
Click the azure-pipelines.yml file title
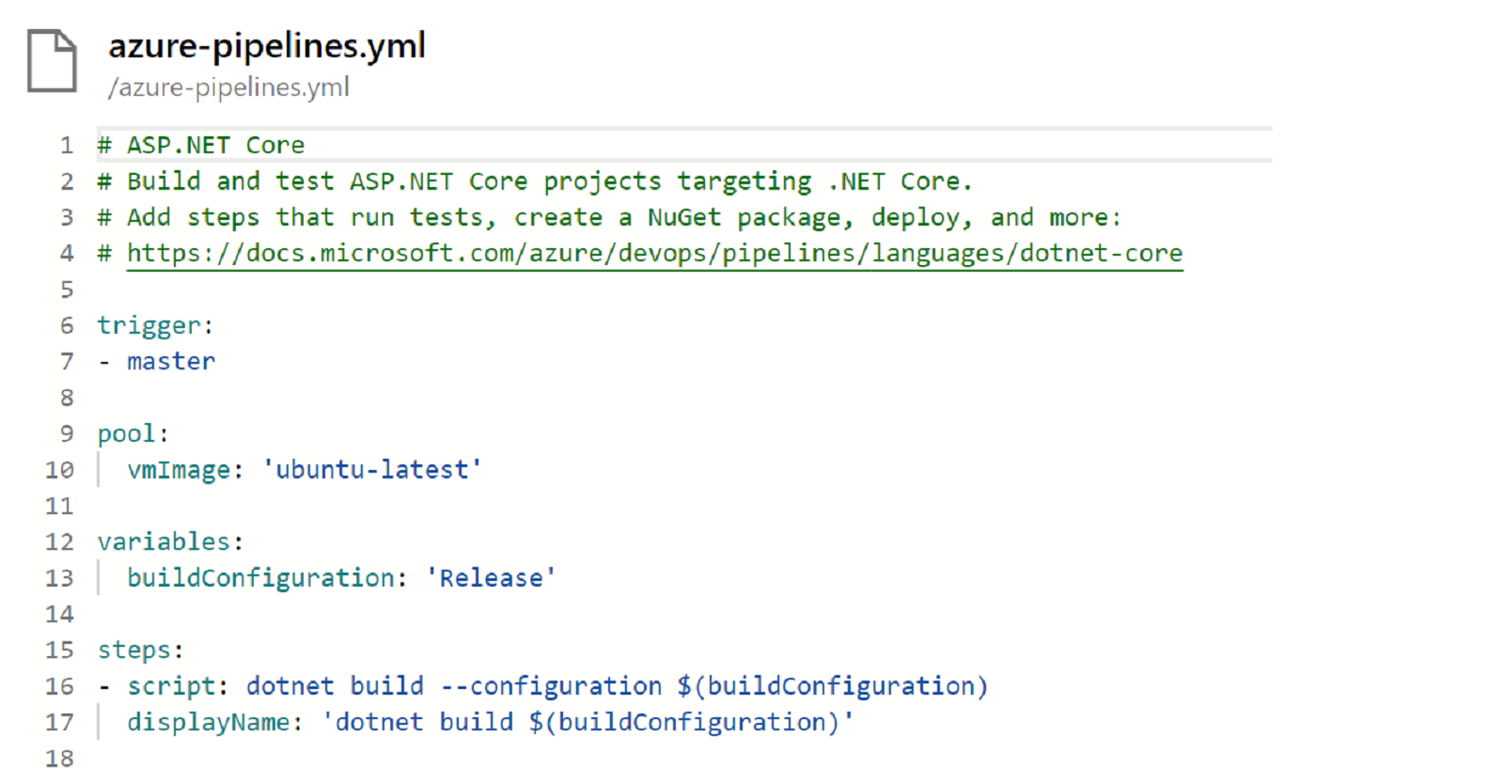coord(267,45)
